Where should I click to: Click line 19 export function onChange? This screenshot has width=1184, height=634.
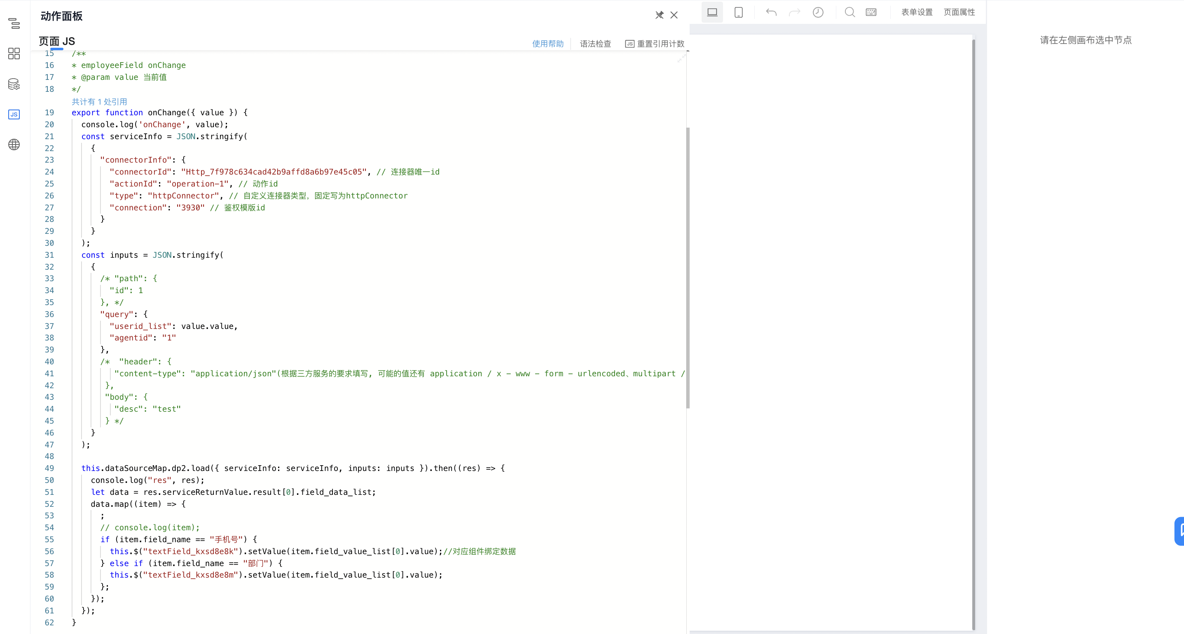[x=159, y=112]
